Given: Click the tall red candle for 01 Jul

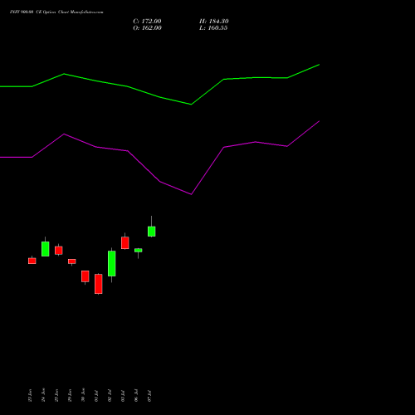Looking at the screenshot, I should click(x=99, y=284).
